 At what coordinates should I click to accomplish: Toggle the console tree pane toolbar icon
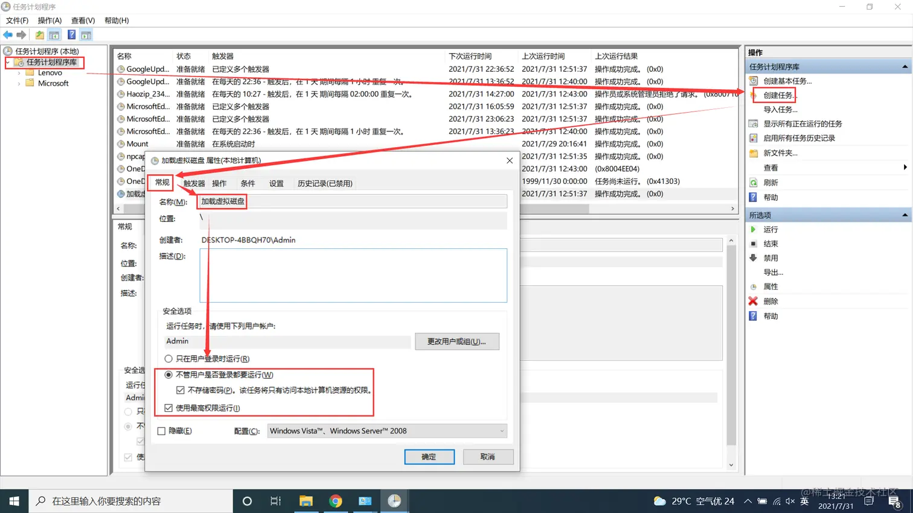pos(54,35)
